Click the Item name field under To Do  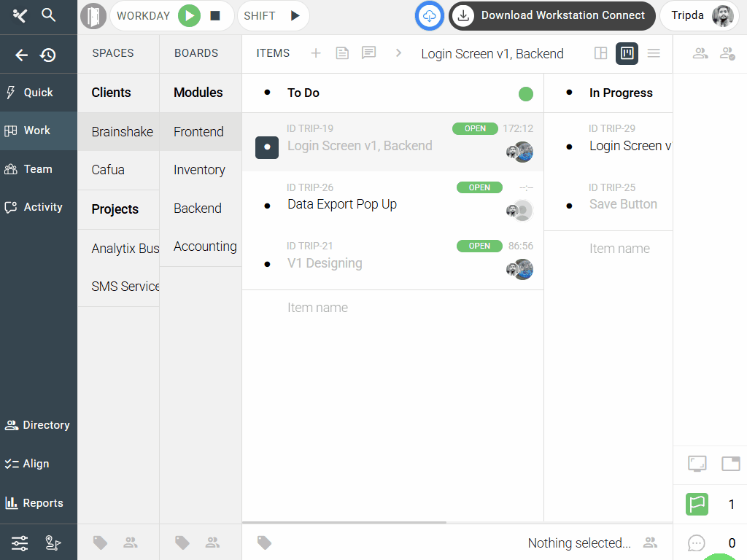point(317,308)
